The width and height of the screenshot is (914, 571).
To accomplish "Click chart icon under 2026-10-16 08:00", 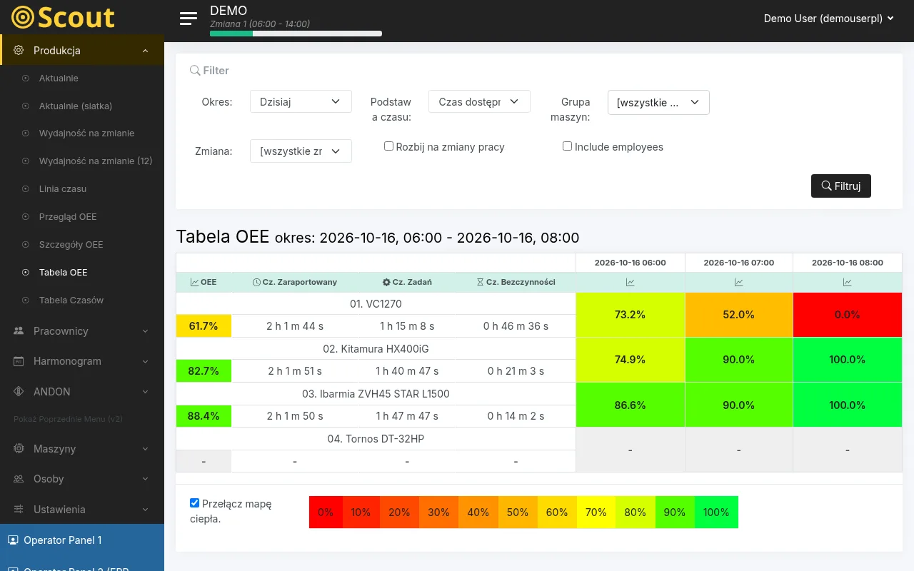I will (848, 283).
